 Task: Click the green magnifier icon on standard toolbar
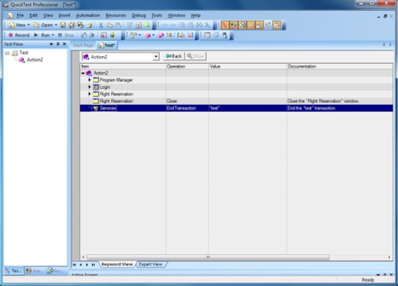(x=147, y=25)
